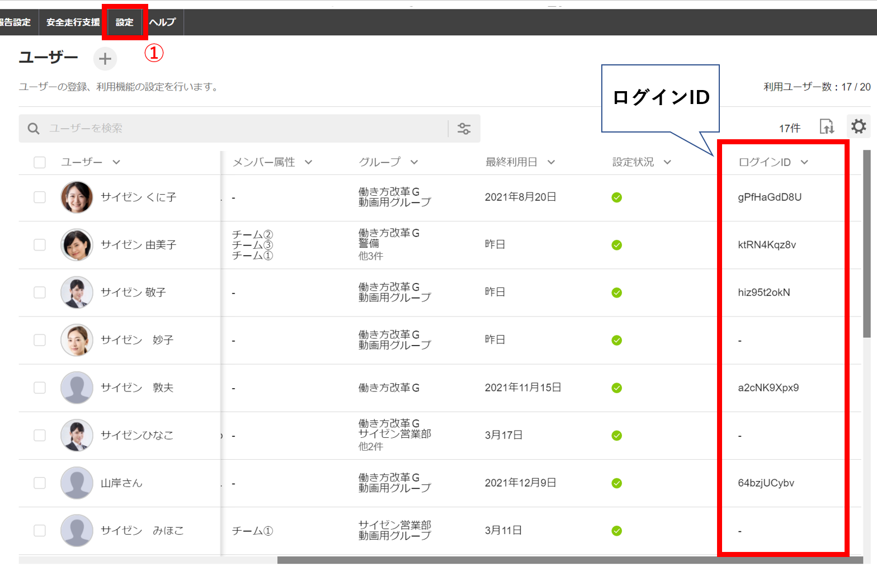
Task: Toggle the select-all checkbox in header
Action: click(40, 162)
